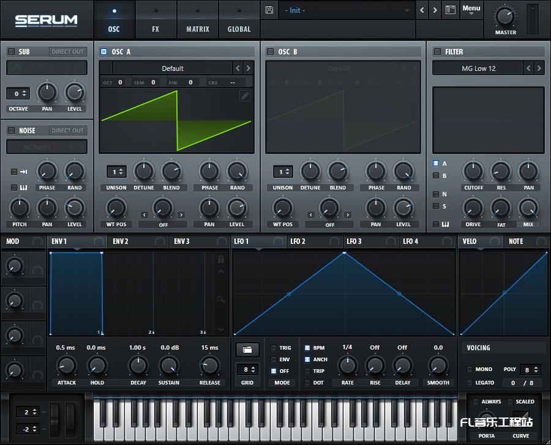Open the LFO shape folder icon
The image size is (551, 445).
(247, 350)
